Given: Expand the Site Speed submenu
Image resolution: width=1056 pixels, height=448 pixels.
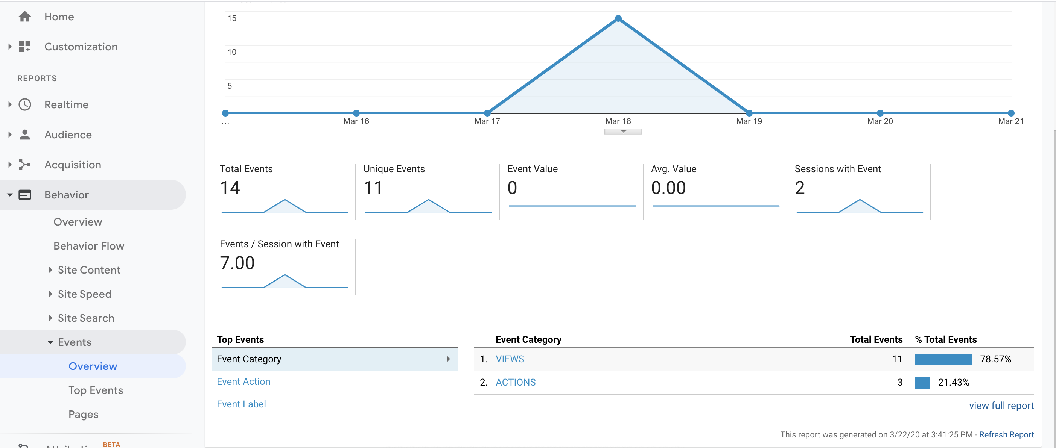Looking at the screenshot, I should (x=50, y=294).
